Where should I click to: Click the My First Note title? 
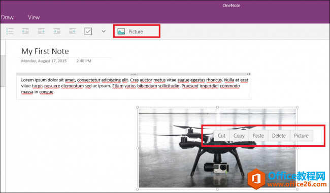coord(45,51)
